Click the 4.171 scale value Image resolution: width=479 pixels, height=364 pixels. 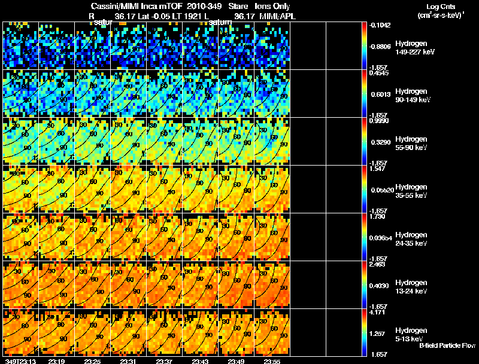coord(377,313)
